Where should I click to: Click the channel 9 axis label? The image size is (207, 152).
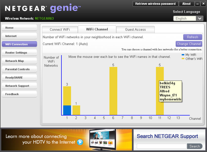click(141, 118)
